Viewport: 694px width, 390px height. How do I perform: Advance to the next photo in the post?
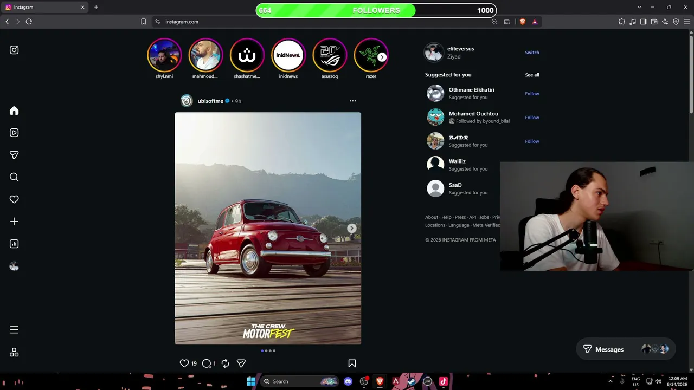coord(352,229)
